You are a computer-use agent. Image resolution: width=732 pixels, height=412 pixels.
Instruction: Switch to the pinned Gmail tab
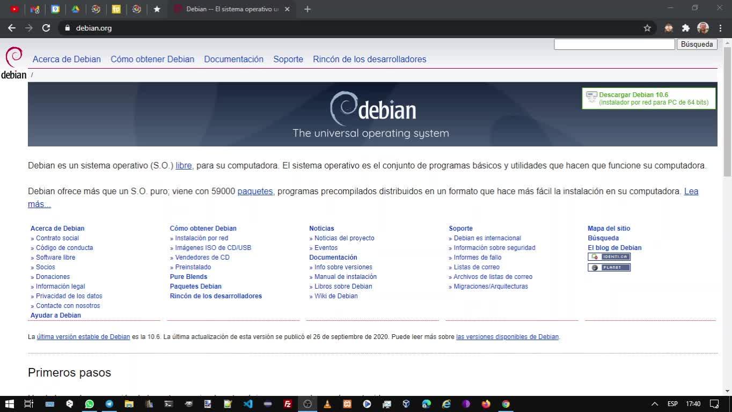point(35,9)
